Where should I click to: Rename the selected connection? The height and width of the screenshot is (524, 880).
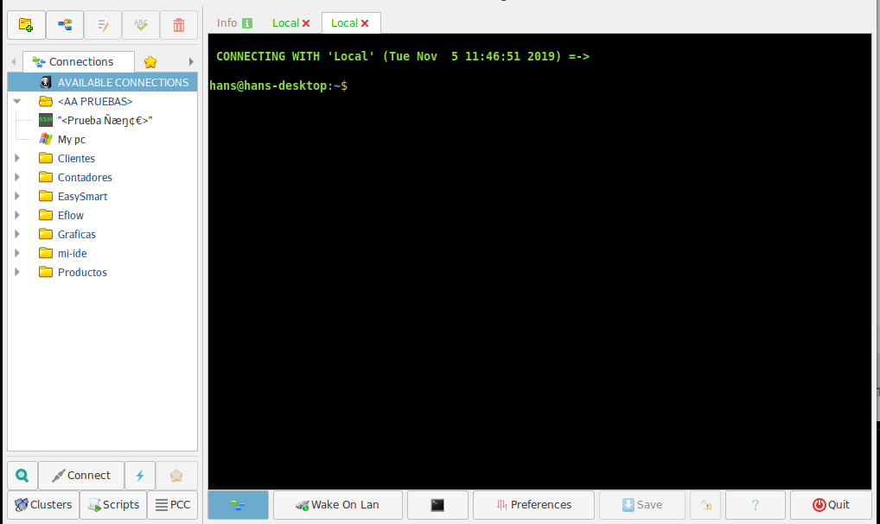140,25
